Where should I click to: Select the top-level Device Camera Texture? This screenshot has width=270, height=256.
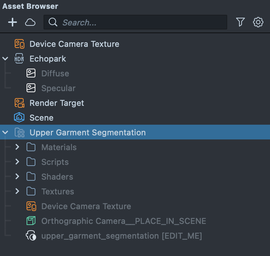tap(74, 44)
